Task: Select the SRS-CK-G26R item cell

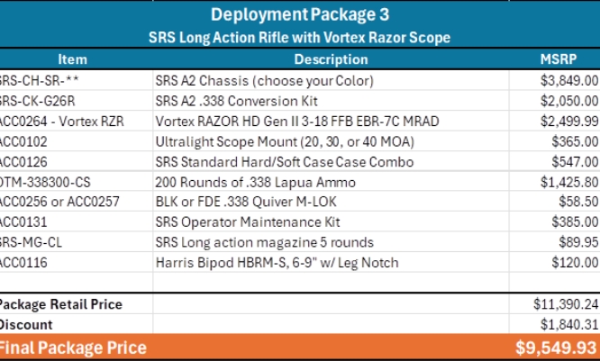Action: click(38, 100)
